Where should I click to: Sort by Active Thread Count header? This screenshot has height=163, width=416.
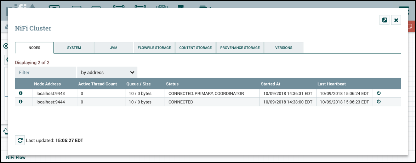click(97, 84)
